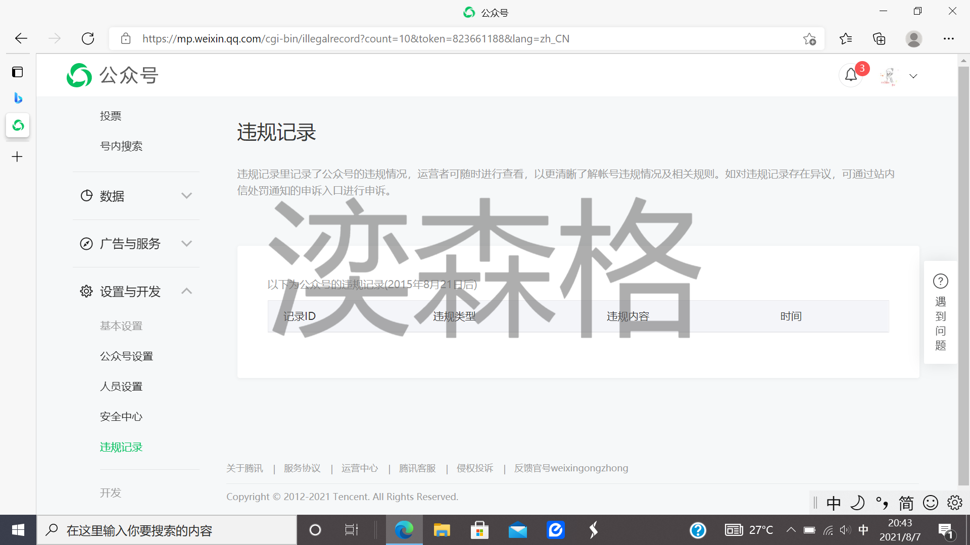Open browser Collections icon

879,38
